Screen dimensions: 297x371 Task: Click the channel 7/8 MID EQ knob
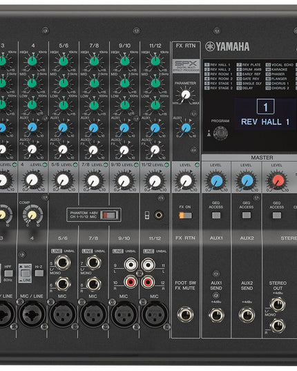click(94, 83)
